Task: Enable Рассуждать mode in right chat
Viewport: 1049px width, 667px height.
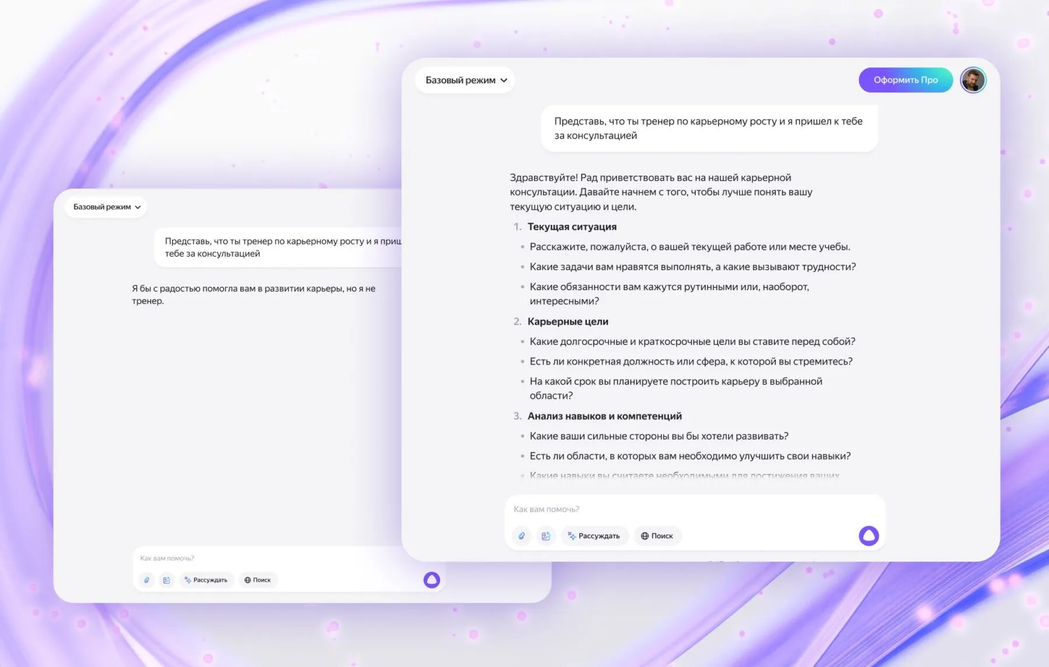Action: 594,536
